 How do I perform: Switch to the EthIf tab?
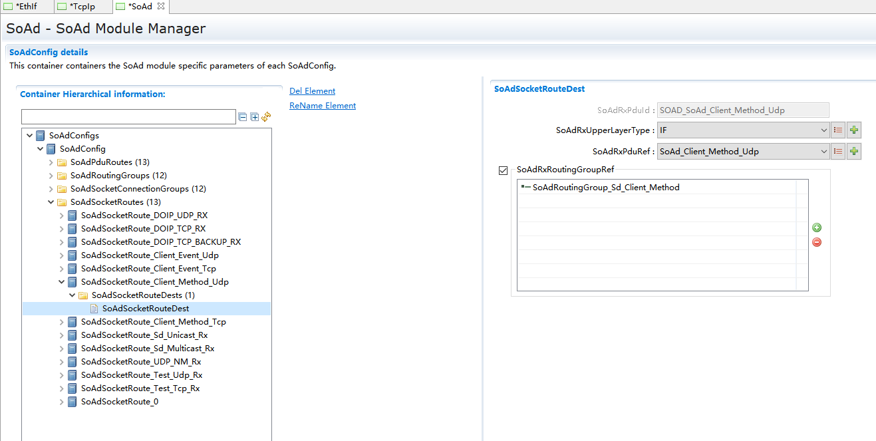pos(26,7)
